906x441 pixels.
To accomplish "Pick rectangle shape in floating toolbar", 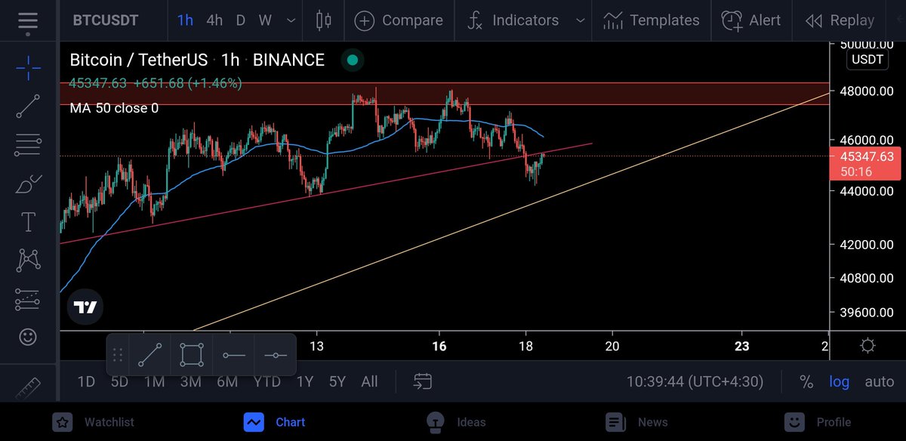I will [x=192, y=355].
